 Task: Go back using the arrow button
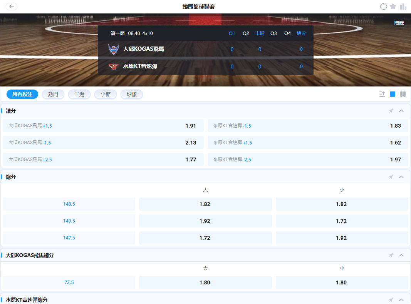coord(12,6)
